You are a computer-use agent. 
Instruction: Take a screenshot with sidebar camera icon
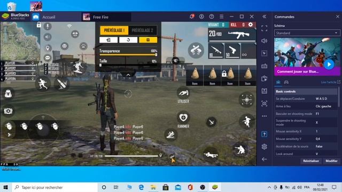pos(264,103)
